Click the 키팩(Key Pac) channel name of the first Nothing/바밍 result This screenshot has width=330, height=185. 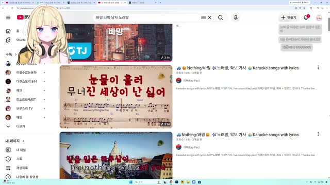[x=191, y=81]
